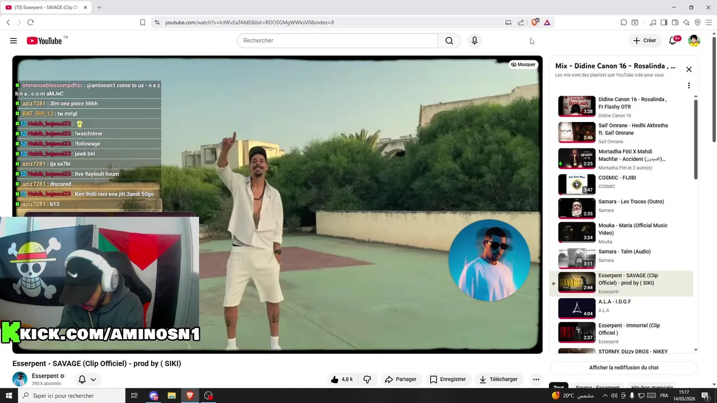Bookmark this page in address bar
717x403 pixels.
pyautogui.click(x=142, y=22)
